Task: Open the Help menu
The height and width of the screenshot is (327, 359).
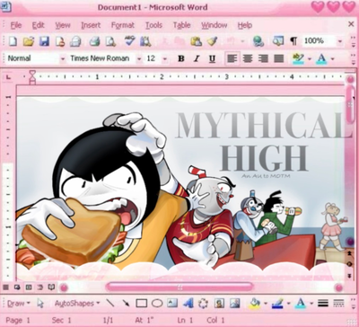Action: [245, 25]
